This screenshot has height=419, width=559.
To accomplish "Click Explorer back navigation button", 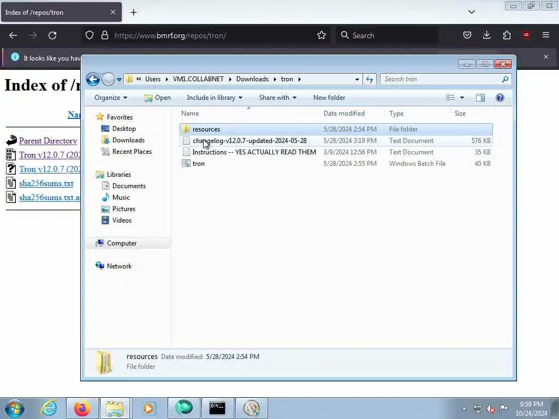I will (x=93, y=79).
